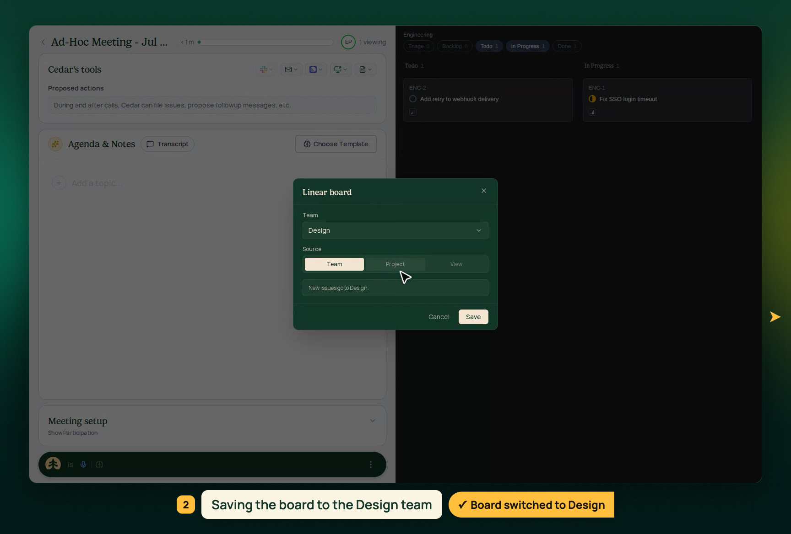Select the Done status filter
This screenshot has width=791, height=534.
pos(567,46)
